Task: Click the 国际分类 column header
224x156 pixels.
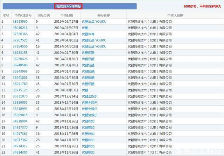Action: (44, 15)
